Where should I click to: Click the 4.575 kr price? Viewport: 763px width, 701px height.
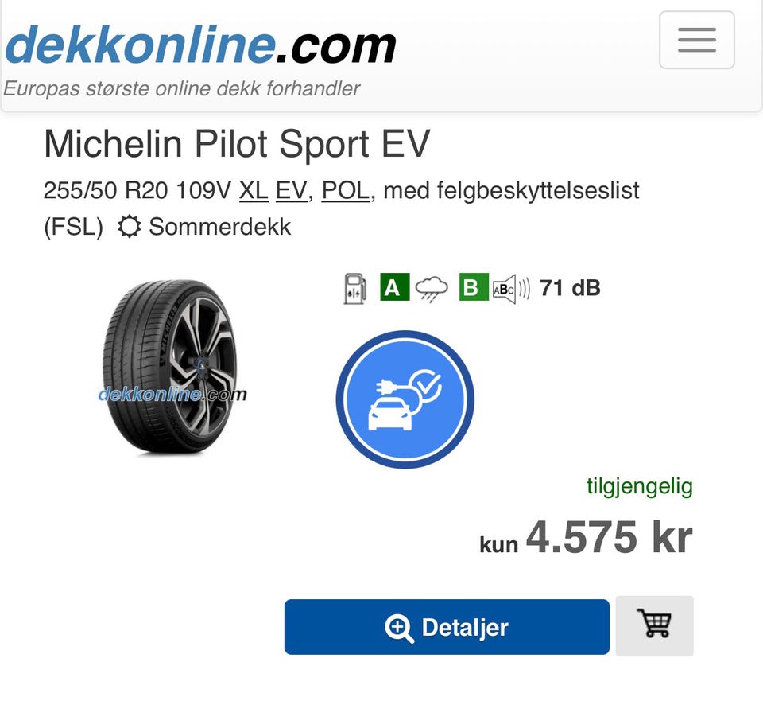pyautogui.click(x=609, y=538)
